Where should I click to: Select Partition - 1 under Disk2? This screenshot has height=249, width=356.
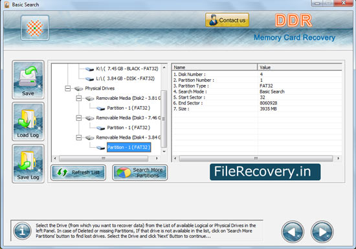pos(129,108)
